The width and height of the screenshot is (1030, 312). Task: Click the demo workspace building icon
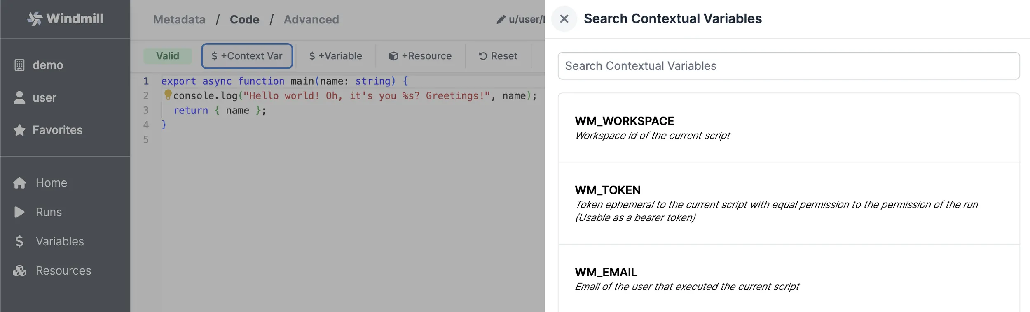pyautogui.click(x=19, y=65)
